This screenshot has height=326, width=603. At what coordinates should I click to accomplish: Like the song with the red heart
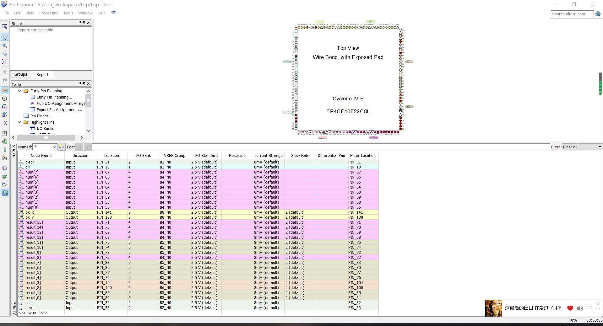[570, 308]
